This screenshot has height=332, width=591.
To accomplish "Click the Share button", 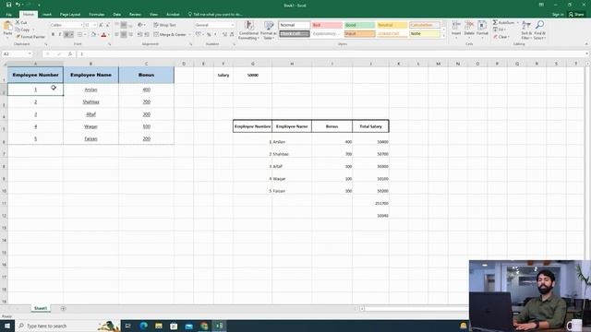I will coord(576,15).
